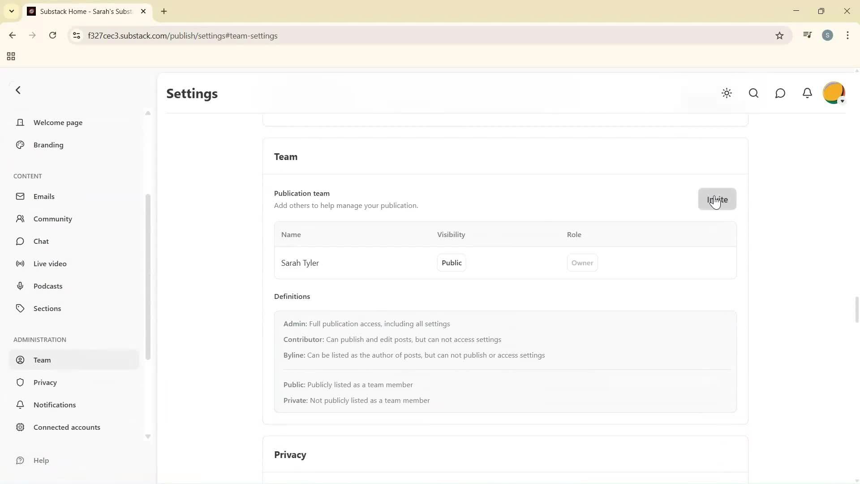Image resolution: width=860 pixels, height=484 pixels.
Task: Toggle the light/dark theme sun icon
Action: pyautogui.click(x=727, y=93)
